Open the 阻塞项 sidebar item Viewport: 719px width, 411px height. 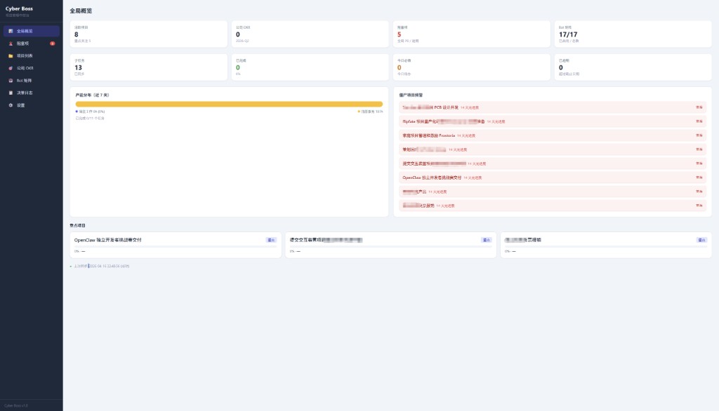[x=31, y=43]
